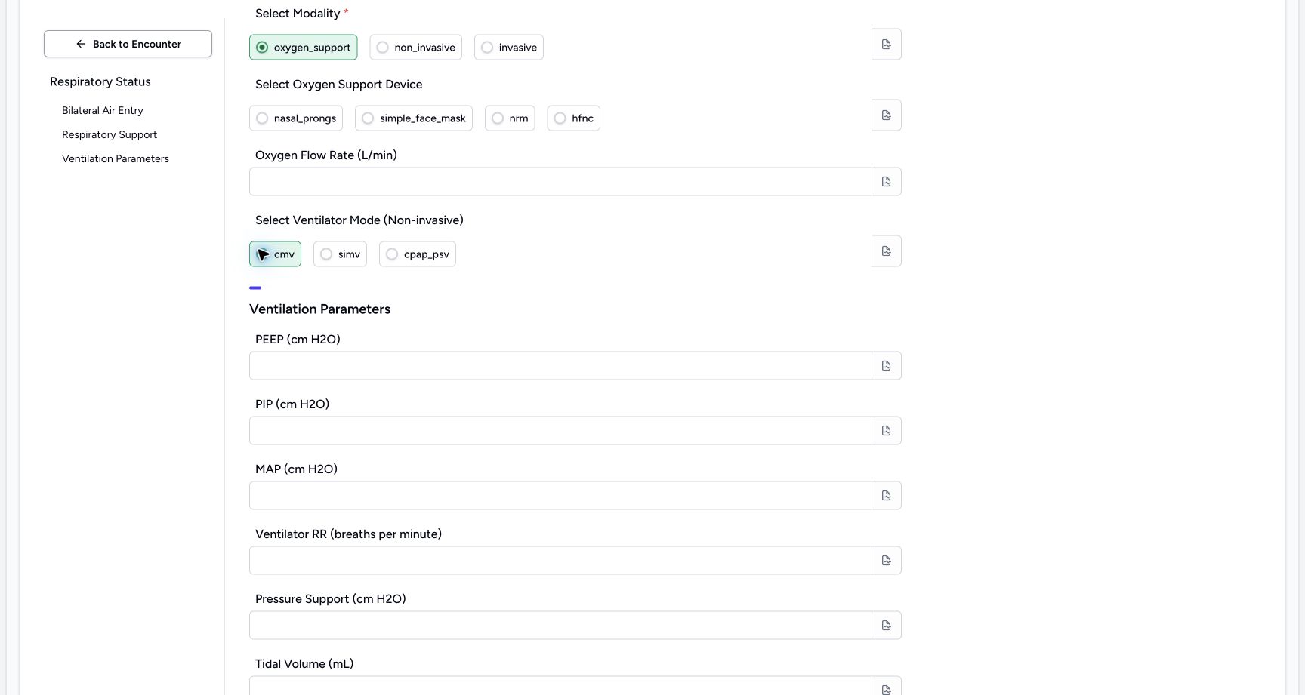This screenshot has width=1305, height=695.
Task: Open Respiratory Support sidebar link
Action: pyautogui.click(x=110, y=134)
